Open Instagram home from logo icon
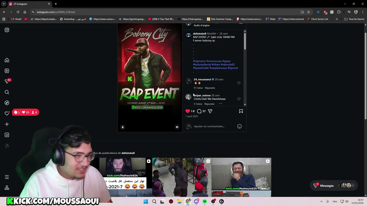Screen dimensions: 367x206 point(7,30)
